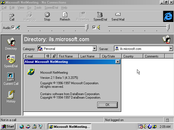
Task: Click the SpeedDial toolbar icon
Action: (x=100, y=17)
